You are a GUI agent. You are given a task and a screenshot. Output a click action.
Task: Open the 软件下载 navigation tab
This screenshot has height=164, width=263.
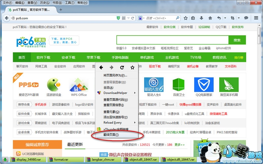43,57
